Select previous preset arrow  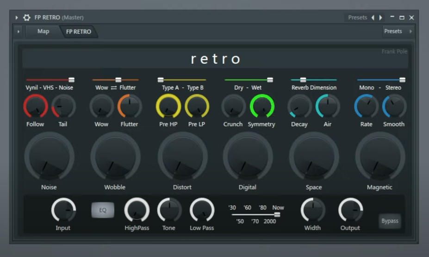coord(373,18)
